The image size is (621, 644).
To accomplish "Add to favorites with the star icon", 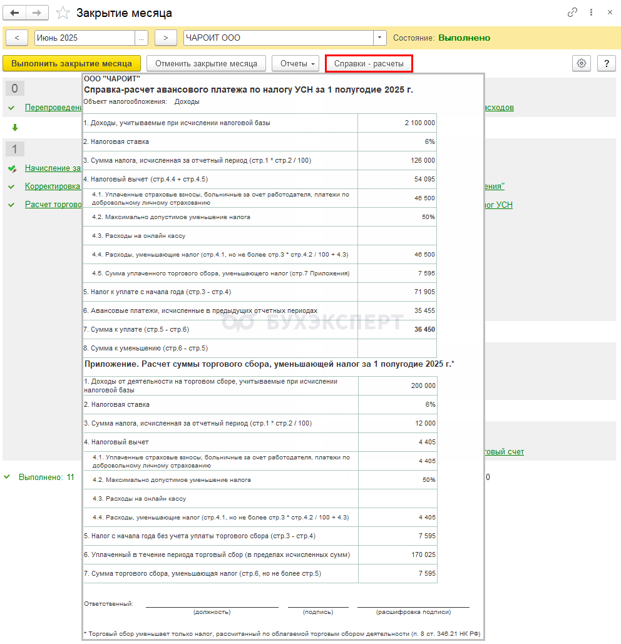I will tap(63, 13).
